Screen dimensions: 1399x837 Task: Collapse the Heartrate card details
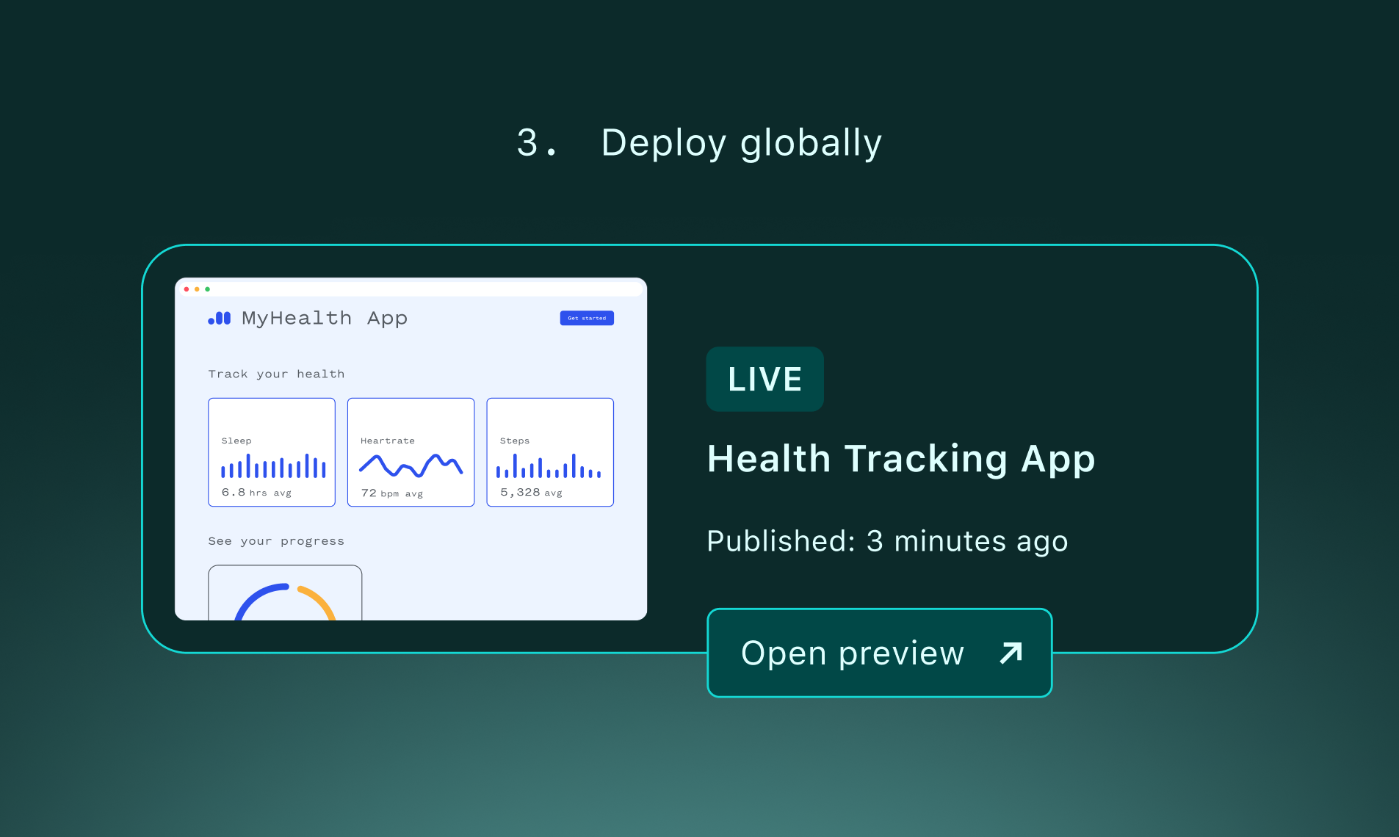click(x=411, y=452)
